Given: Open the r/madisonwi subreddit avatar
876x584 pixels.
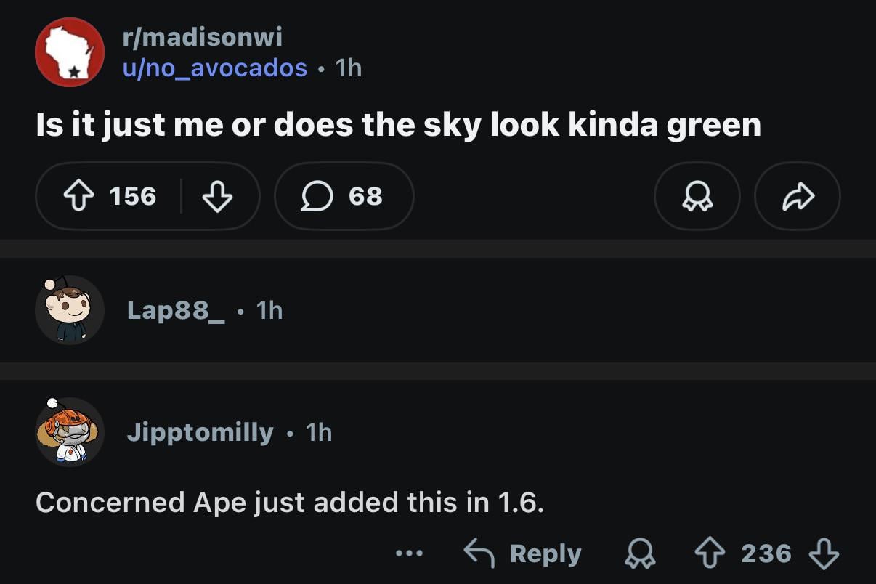Looking at the screenshot, I should click(70, 52).
